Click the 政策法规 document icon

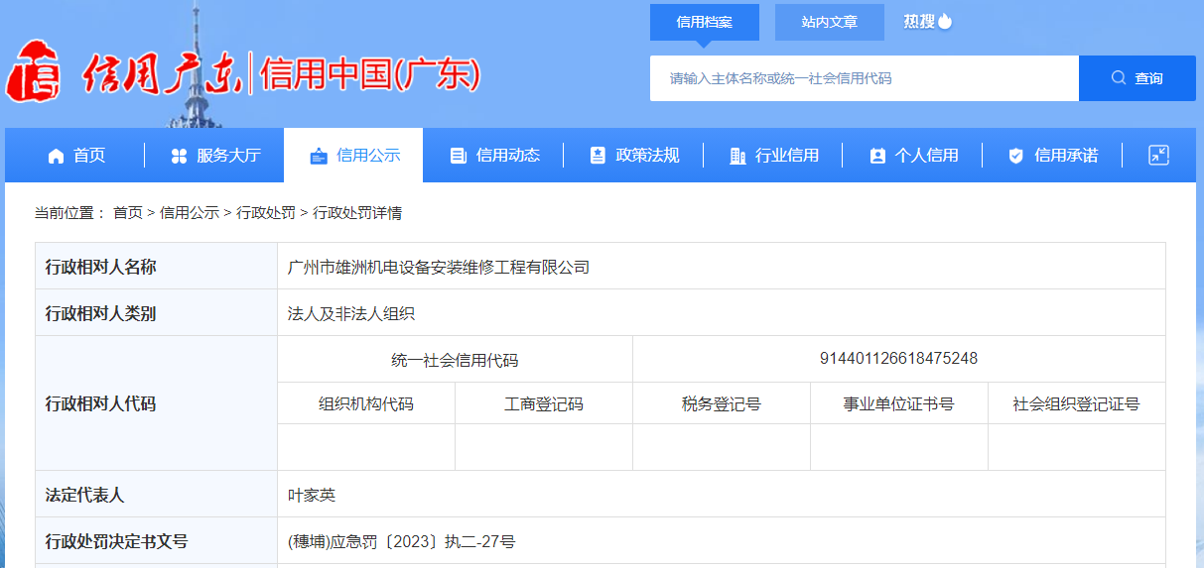click(598, 156)
